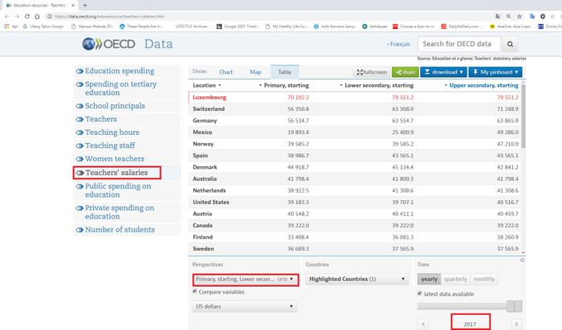Select the yearly time option

tap(429, 279)
